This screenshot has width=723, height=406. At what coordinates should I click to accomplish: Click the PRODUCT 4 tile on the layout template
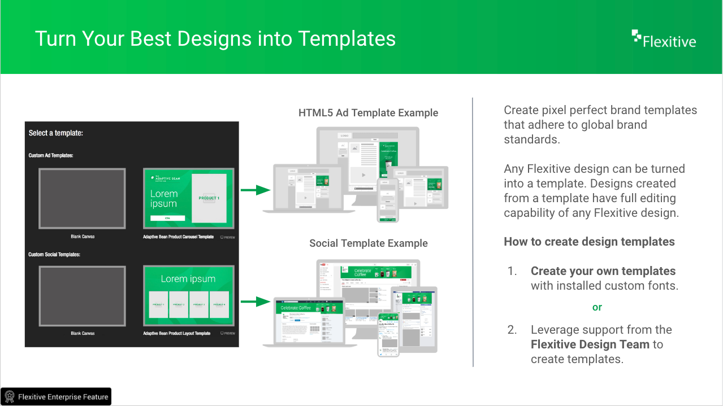pyautogui.click(x=220, y=304)
